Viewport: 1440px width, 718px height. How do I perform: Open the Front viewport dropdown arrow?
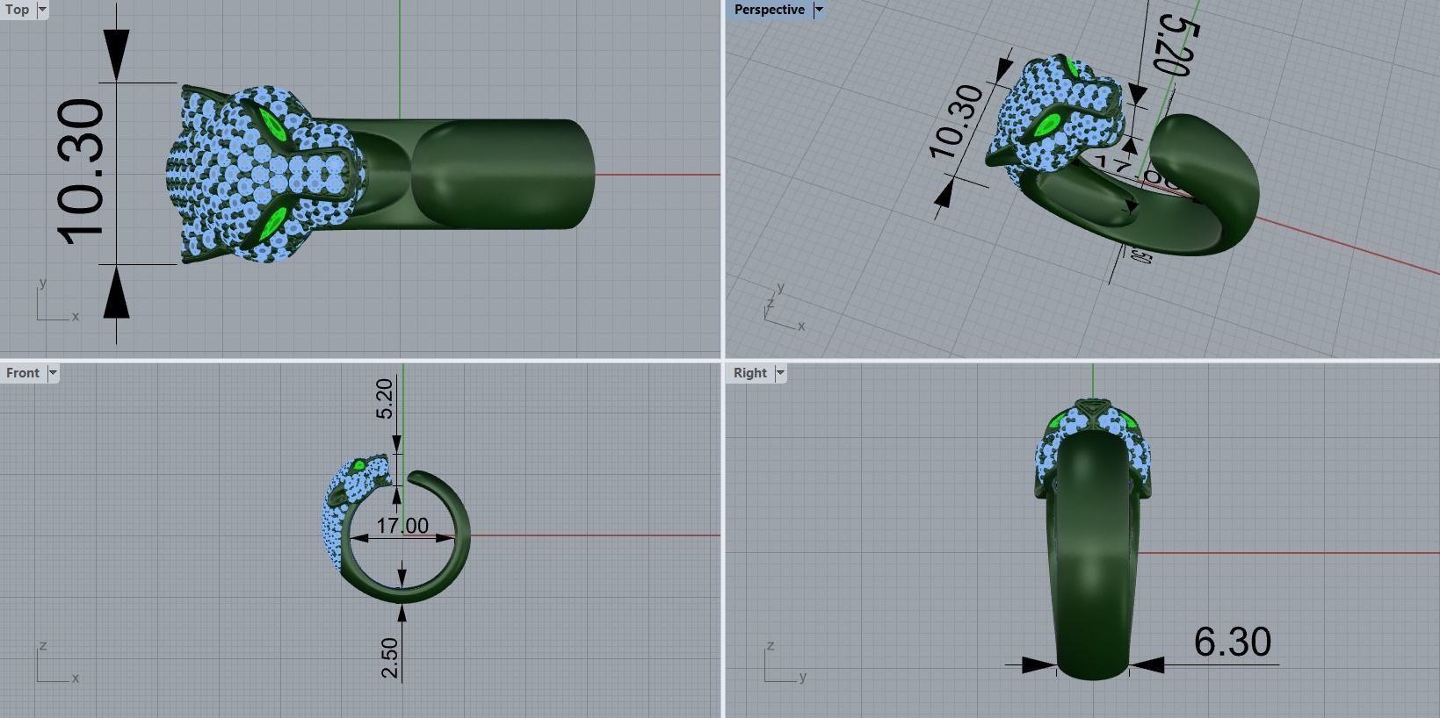pyautogui.click(x=53, y=373)
